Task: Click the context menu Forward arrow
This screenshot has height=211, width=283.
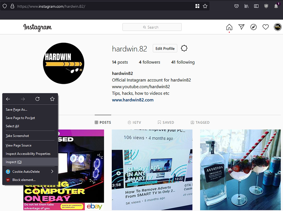Action: [23, 99]
